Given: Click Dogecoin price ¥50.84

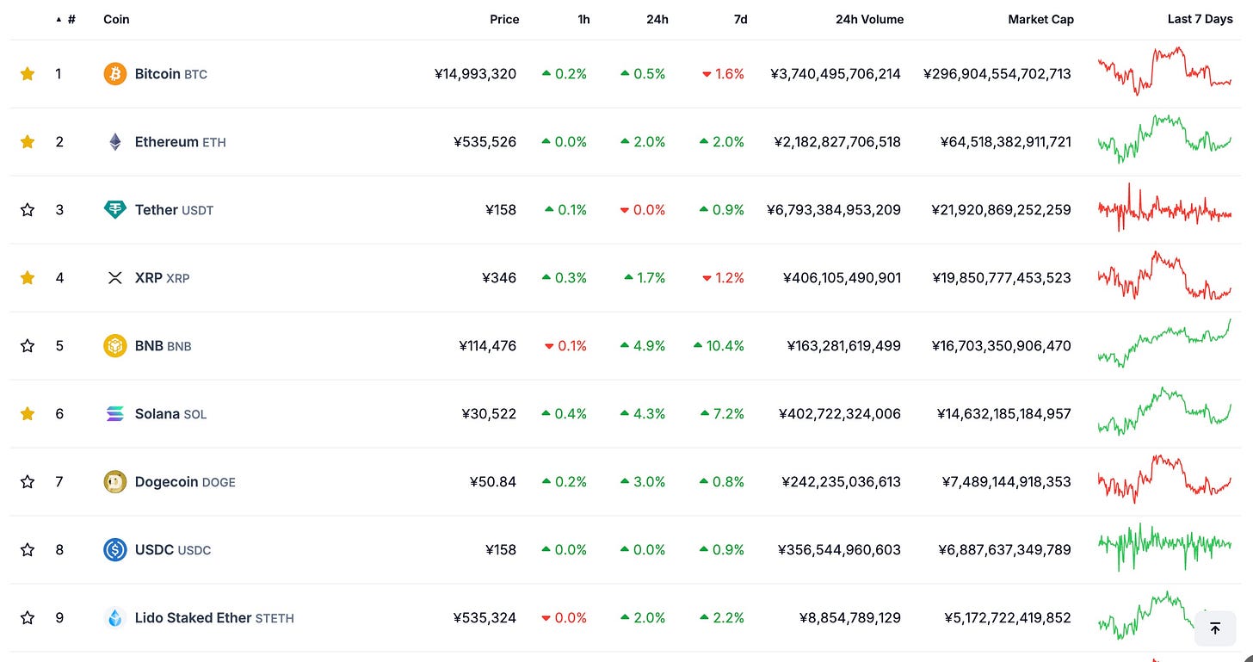Looking at the screenshot, I should [x=493, y=482].
